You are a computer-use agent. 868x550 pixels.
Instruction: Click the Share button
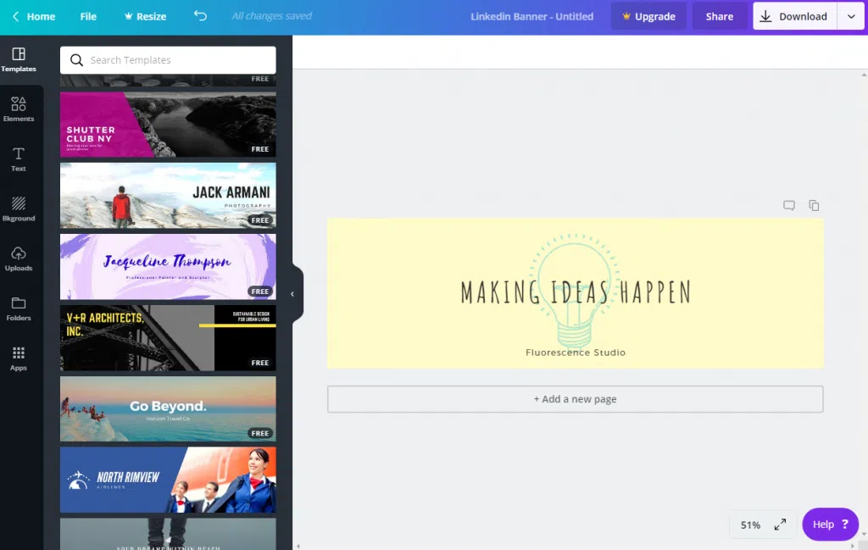point(719,16)
